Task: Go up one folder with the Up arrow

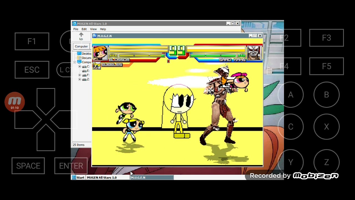Action: pos(81,36)
